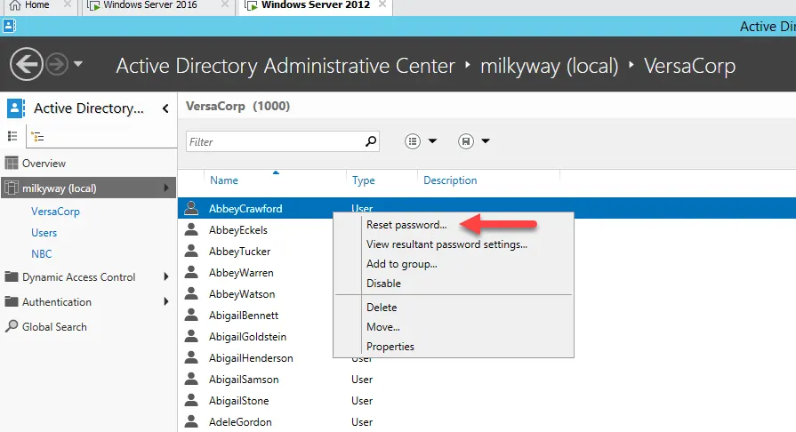Switch navigation pane to list view
796x432 pixels.
click(x=12, y=136)
